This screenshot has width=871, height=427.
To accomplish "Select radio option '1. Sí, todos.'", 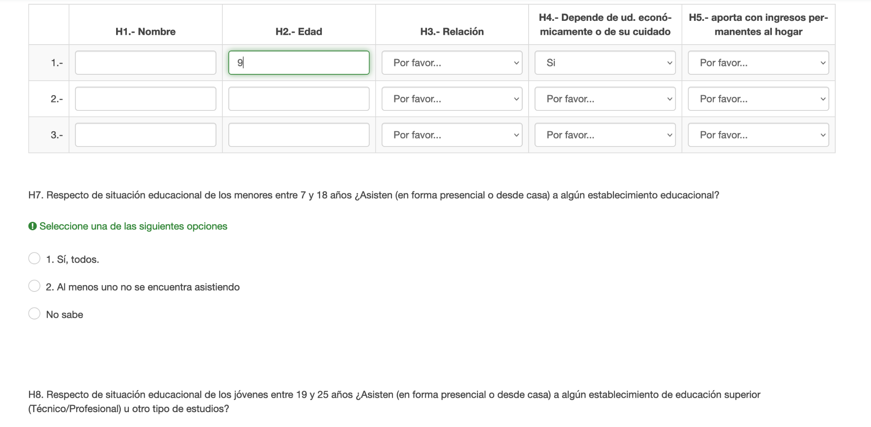I will coord(34,258).
